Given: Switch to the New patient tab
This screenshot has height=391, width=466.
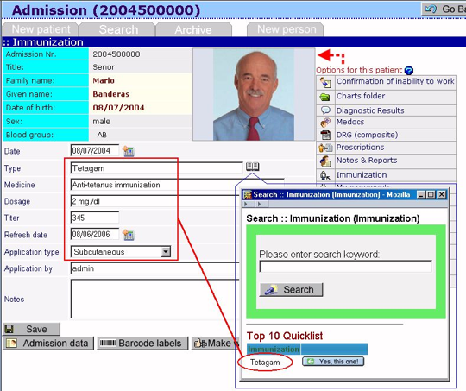Looking at the screenshot, I should coord(41,29).
